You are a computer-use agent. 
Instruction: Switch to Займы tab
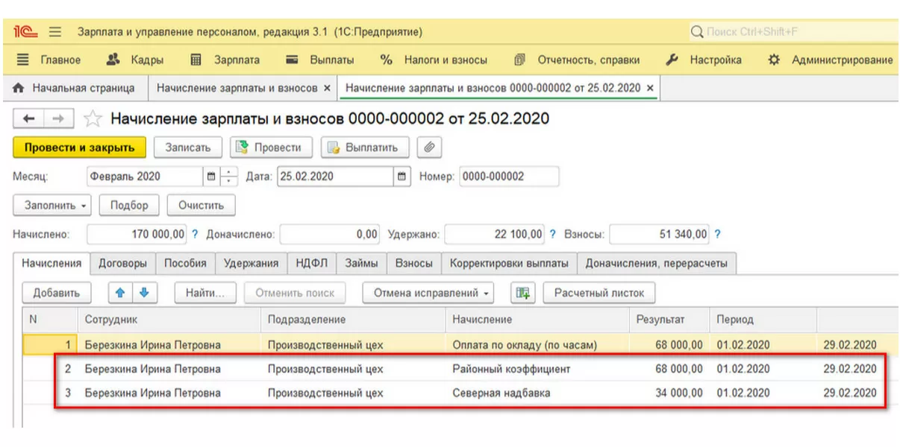pyautogui.click(x=361, y=263)
